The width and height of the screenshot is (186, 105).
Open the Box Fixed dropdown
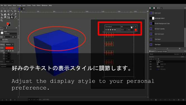coord(9,62)
